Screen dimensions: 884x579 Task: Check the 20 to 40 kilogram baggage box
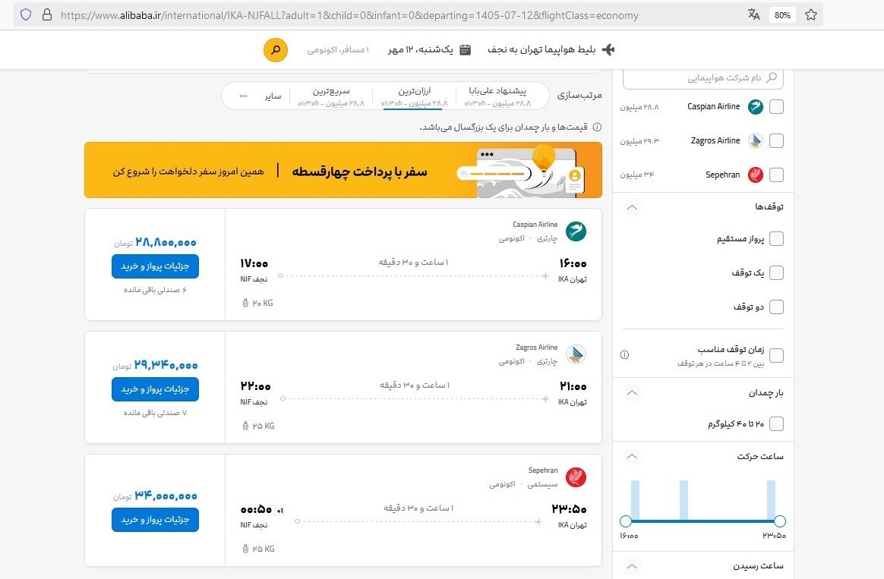(x=776, y=423)
